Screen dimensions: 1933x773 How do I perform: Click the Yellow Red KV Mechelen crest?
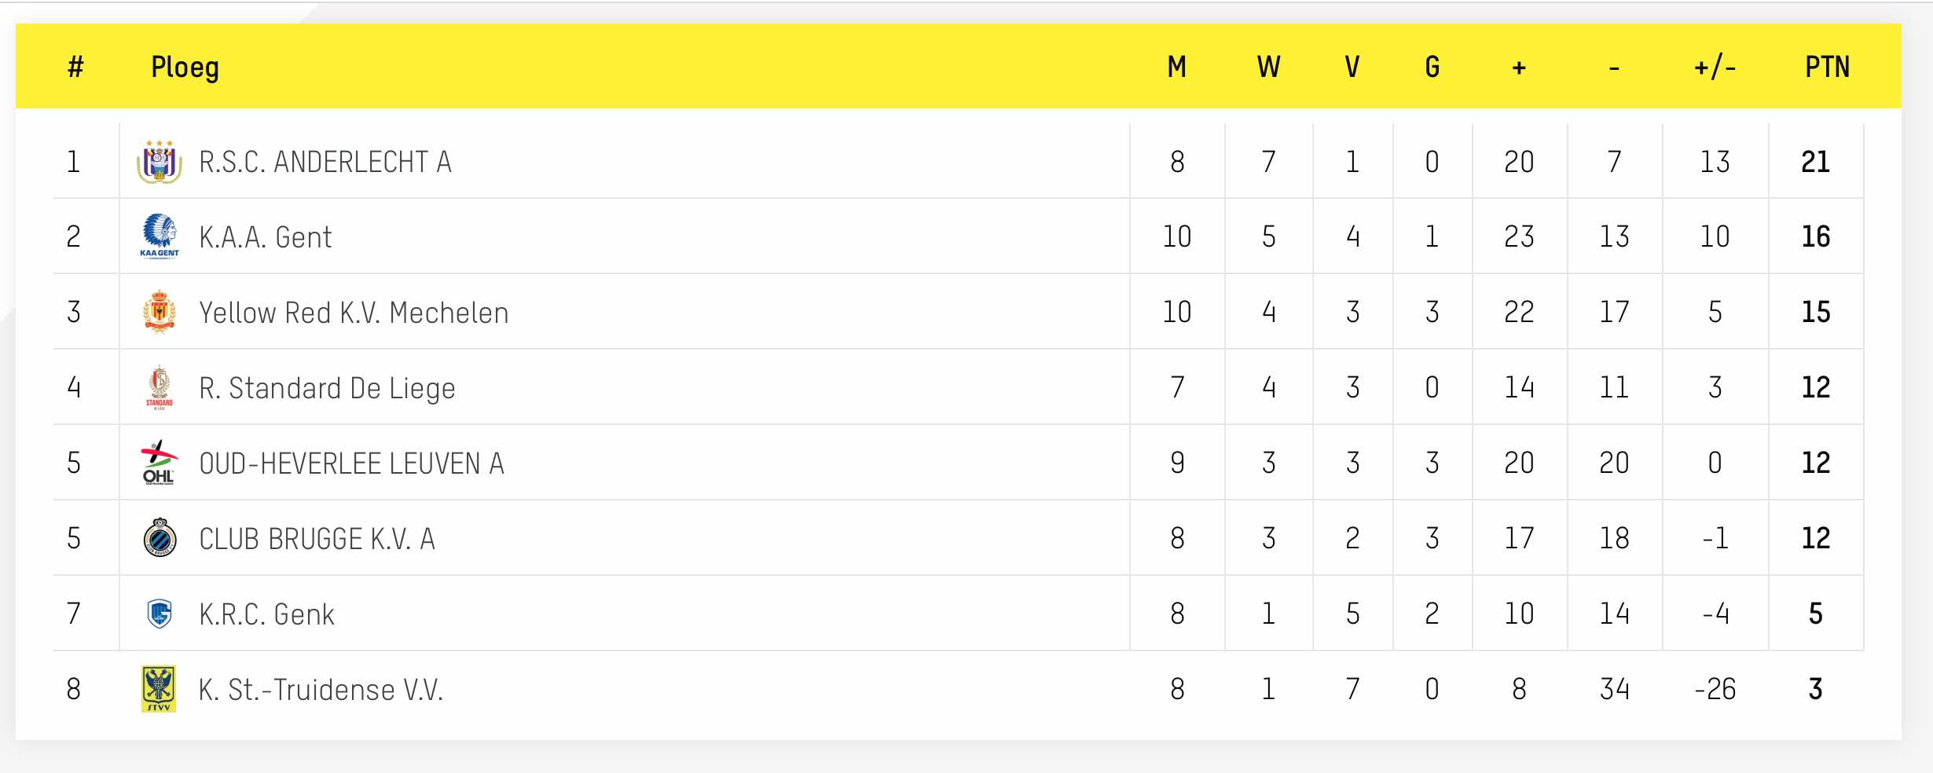[x=160, y=312]
